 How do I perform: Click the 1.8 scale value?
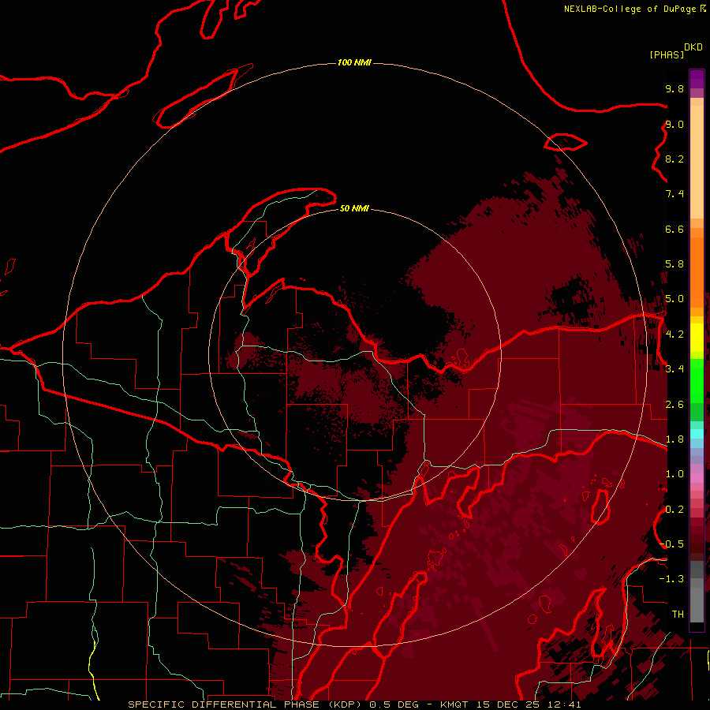tap(674, 439)
